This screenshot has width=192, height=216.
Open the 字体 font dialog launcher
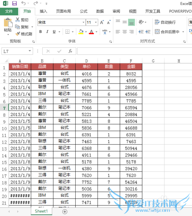[111, 42]
